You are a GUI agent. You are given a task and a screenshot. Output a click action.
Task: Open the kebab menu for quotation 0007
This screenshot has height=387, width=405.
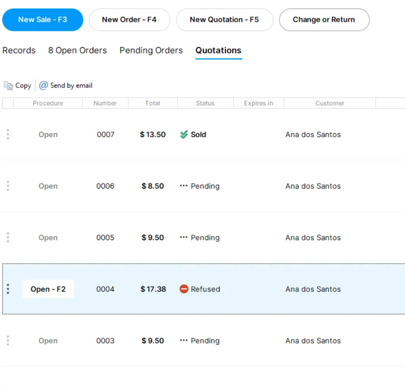pos(7,134)
